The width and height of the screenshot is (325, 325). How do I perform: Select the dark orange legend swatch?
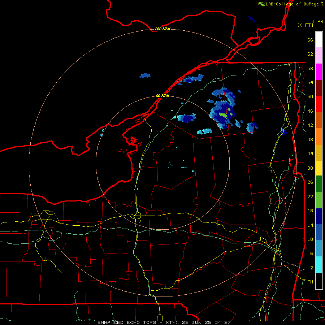tap(319, 120)
